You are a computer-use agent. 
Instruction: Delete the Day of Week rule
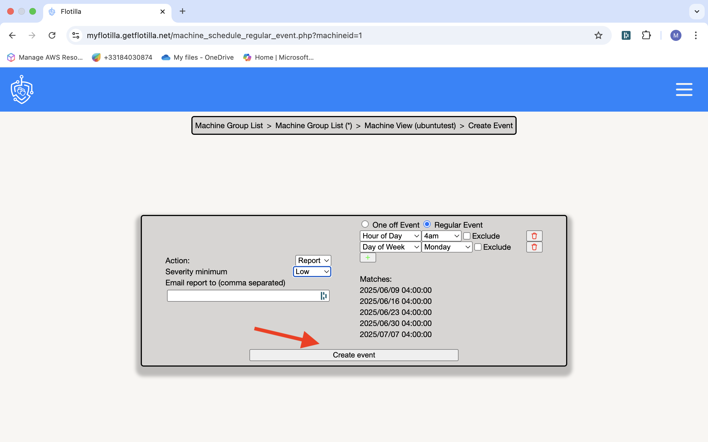534,247
